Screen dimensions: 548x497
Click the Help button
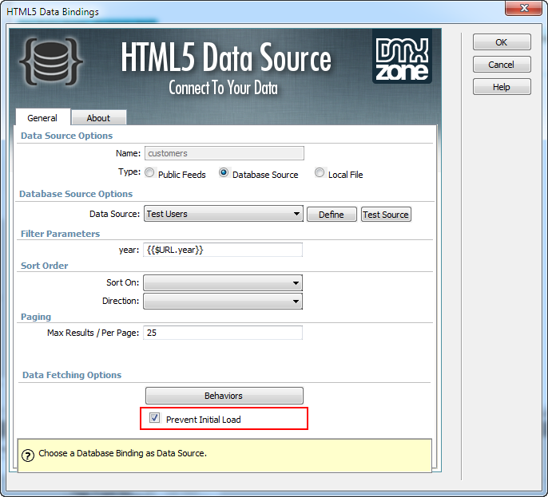(502, 87)
